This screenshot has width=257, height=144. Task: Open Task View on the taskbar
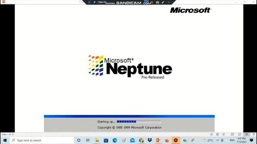pyautogui.click(x=88, y=140)
